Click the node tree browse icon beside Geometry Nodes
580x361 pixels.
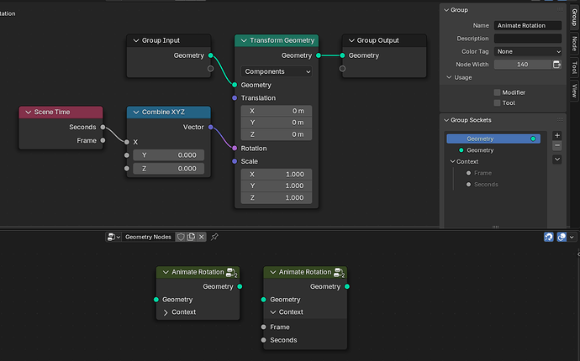(x=113, y=237)
